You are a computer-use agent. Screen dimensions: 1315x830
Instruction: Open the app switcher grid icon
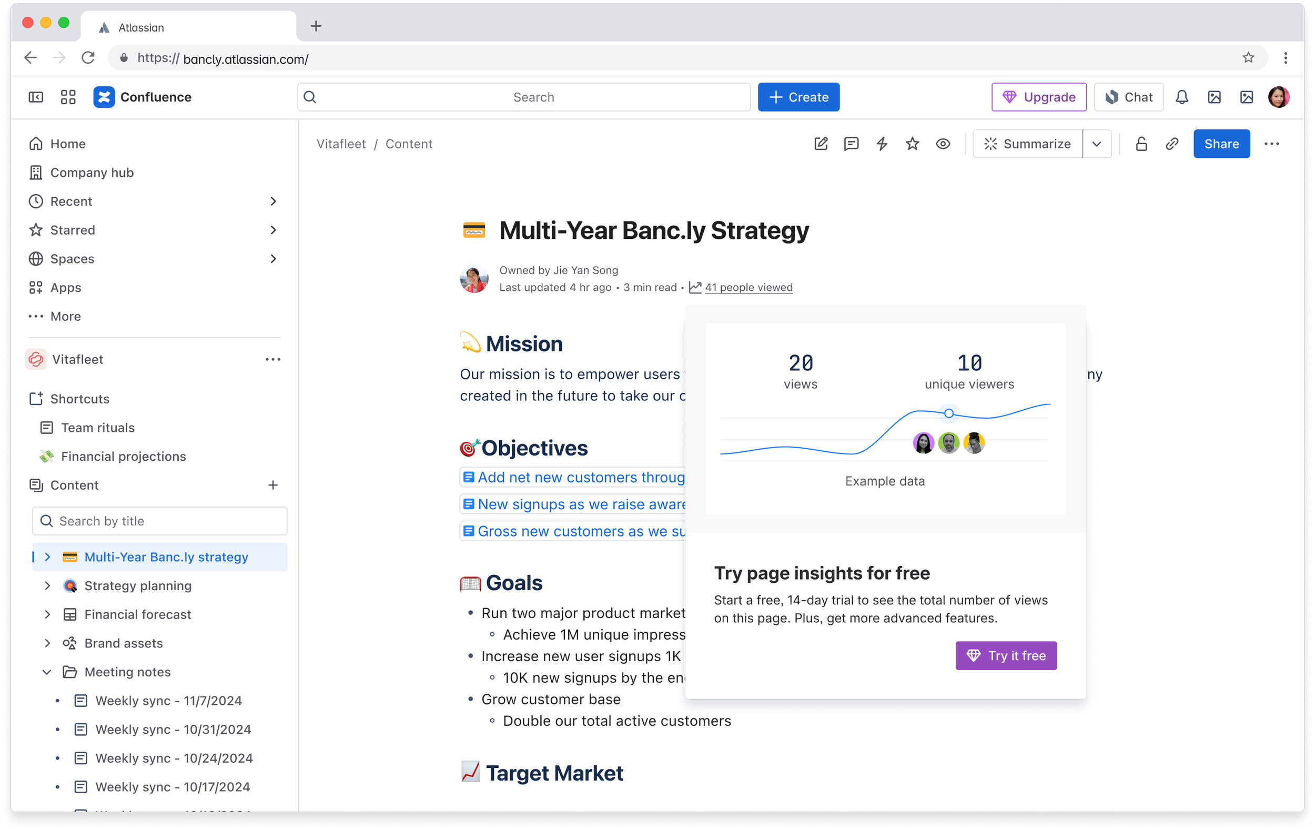coord(68,97)
